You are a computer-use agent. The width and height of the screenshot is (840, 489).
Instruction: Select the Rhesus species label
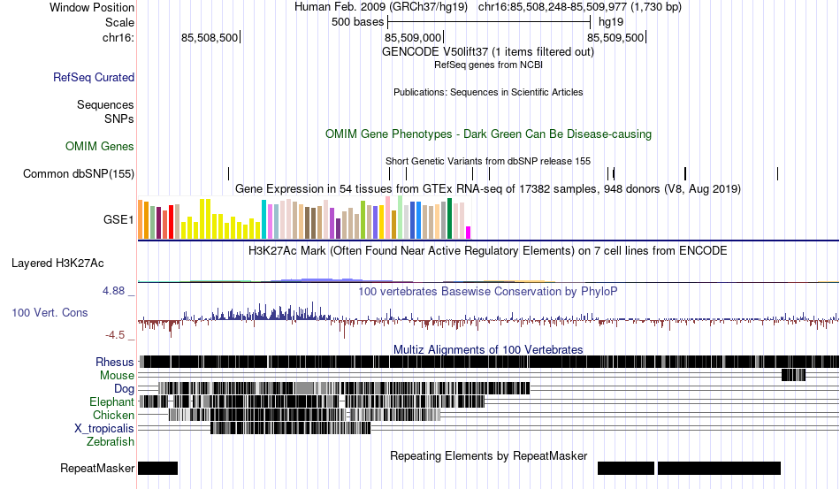click(x=115, y=362)
